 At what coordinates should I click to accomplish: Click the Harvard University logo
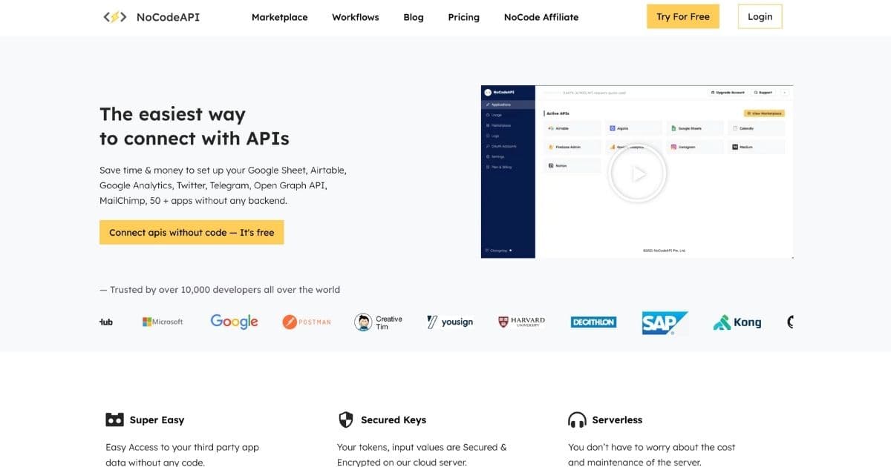coord(521,322)
